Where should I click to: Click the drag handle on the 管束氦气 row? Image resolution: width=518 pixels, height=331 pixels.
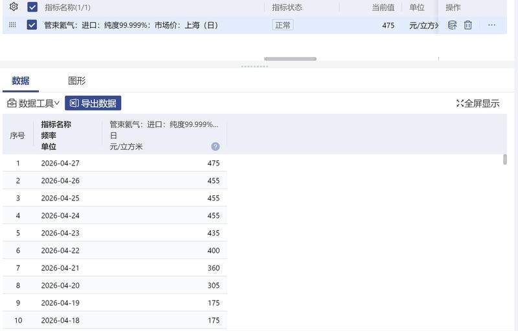tap(12, 25)
